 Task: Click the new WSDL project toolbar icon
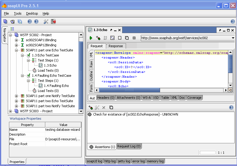click(x=5, y=21)
